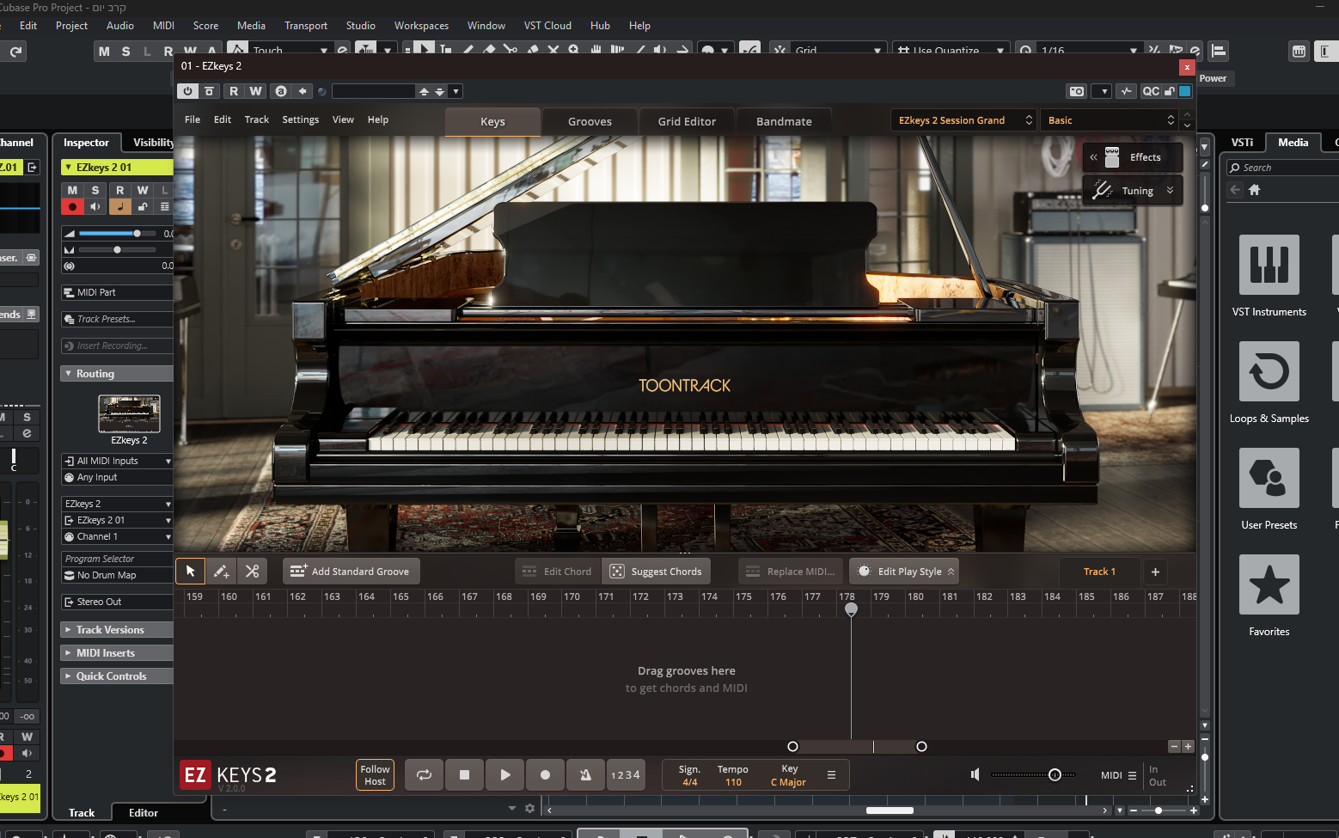Adjust the Inspector pan slider
Image resolution: width=1339 pixels, height=838 pixels.
[x=117, y=250]
